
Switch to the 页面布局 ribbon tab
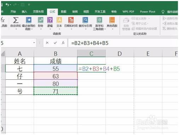tap(38, 12)
